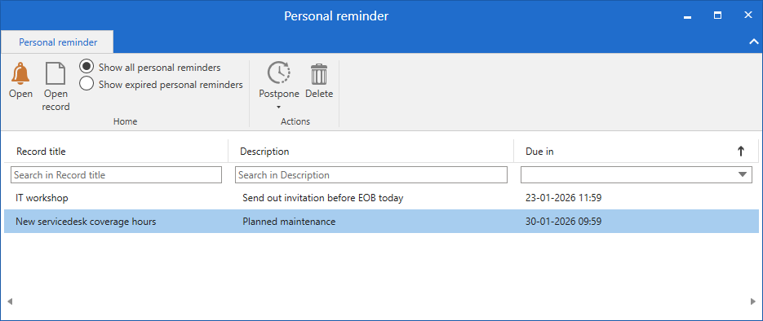Image resolution: width=763 pixels, height=321 pixels.
Task: Delete reminder with trash can icon
Action: [319, 74]
